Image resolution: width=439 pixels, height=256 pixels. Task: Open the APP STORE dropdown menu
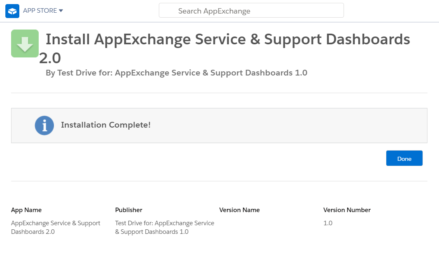[43, 11]
